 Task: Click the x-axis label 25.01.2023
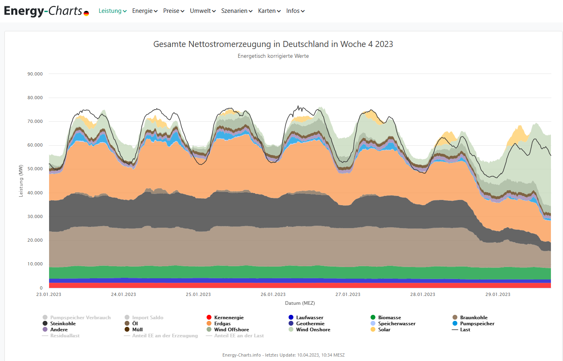198,294
